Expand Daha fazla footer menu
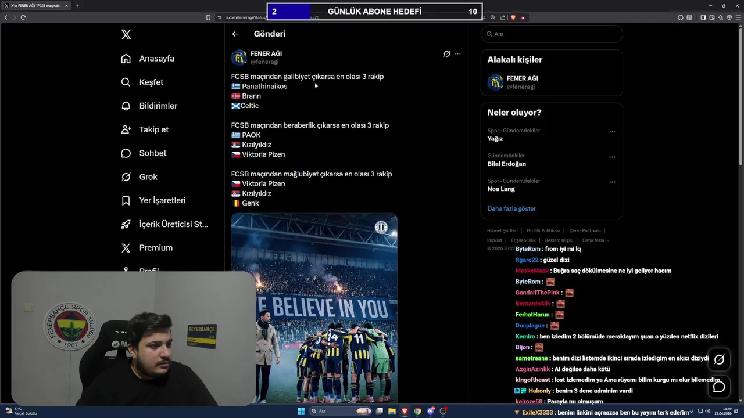This screenshot has height=418, width=744. pyautogui.click(x=596, y=240)
